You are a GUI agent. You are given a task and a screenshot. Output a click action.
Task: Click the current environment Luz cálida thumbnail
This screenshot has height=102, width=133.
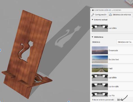pyautogui.click(x=100, y=28)
